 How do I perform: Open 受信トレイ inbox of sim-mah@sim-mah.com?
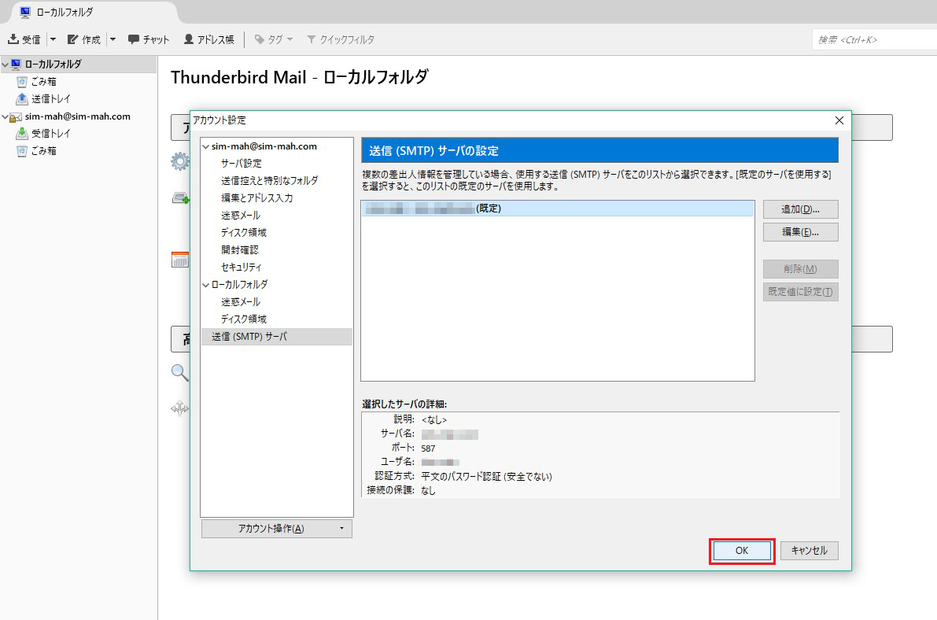tap(50, 134)
